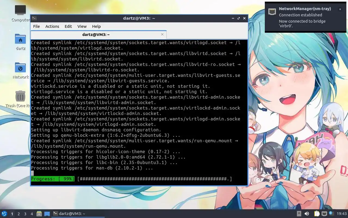348x218 pixels.
Task: Click 'Processing triggers for hicolor-icon-theme' line
Action: (x=105, y=152)
